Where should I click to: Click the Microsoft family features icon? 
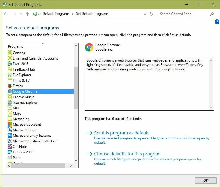coord(10,135)
